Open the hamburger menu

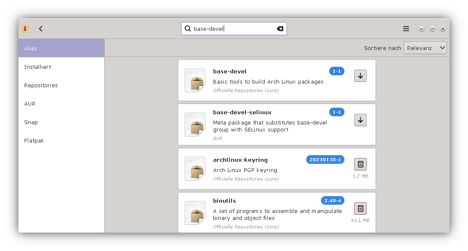(406, 29)
